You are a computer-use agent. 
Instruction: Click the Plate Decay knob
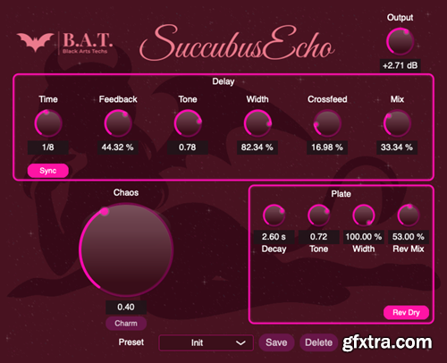pyautogui.click(x=274, y=215)
